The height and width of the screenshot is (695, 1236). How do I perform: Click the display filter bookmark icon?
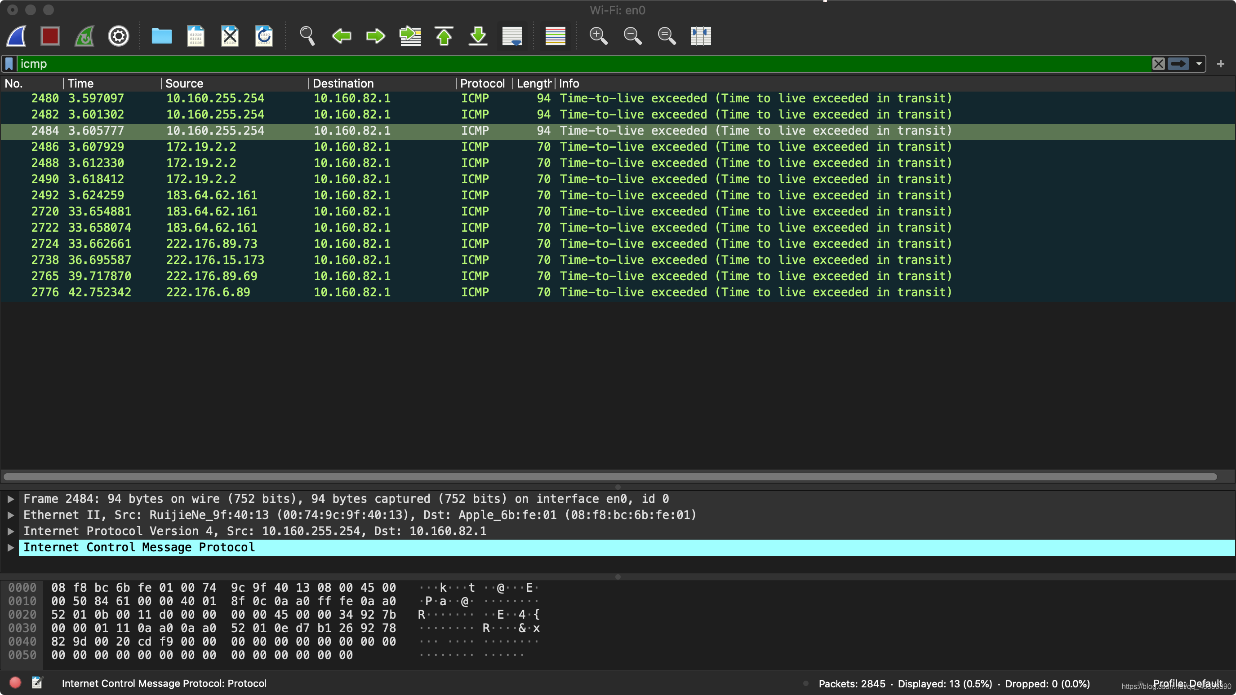tap(9, 64)
